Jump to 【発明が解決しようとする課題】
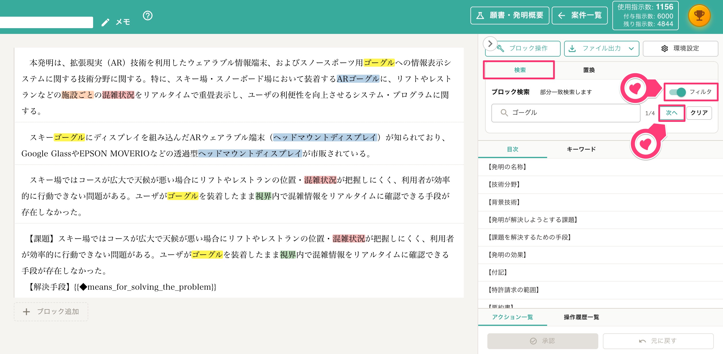The width and height of the screenshot is (723, 354). click(x=601, y=220)
